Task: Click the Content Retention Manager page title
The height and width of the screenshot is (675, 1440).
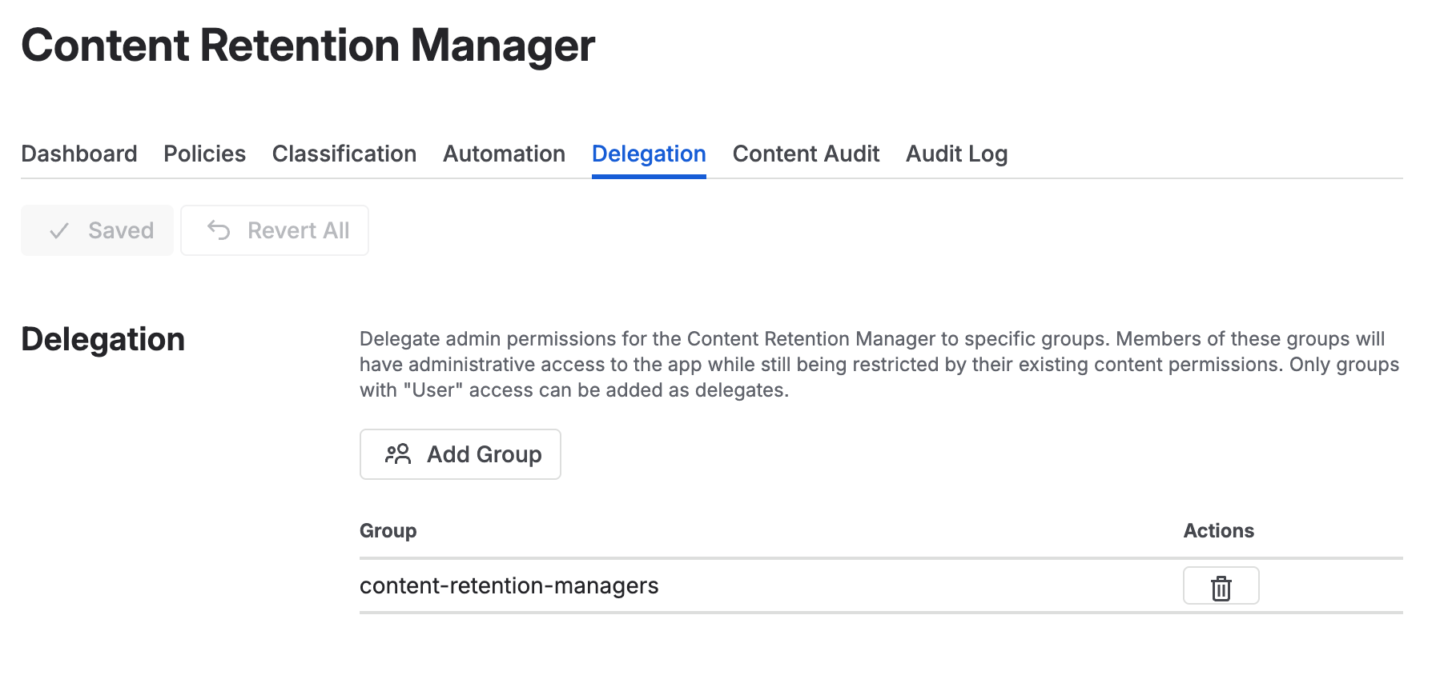Action: [308, 46]
